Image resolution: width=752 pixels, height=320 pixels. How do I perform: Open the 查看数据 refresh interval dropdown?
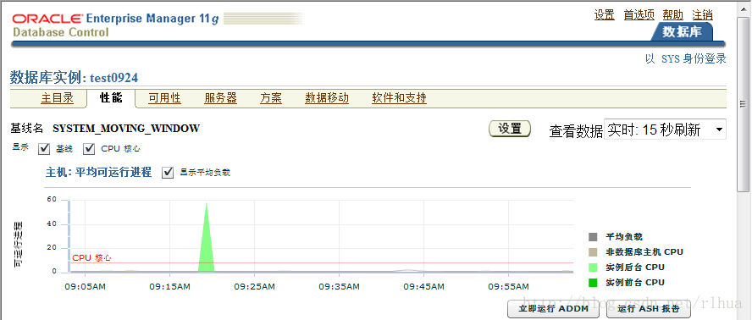click(x=665, y=130)
